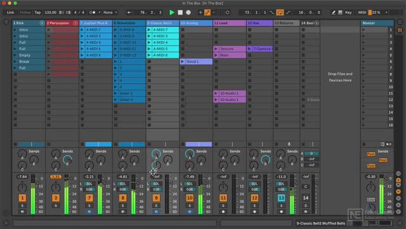The width and height of the screenshot is (406, 229).
Task: Tap tempo with the Tap button
Action: 37,13
